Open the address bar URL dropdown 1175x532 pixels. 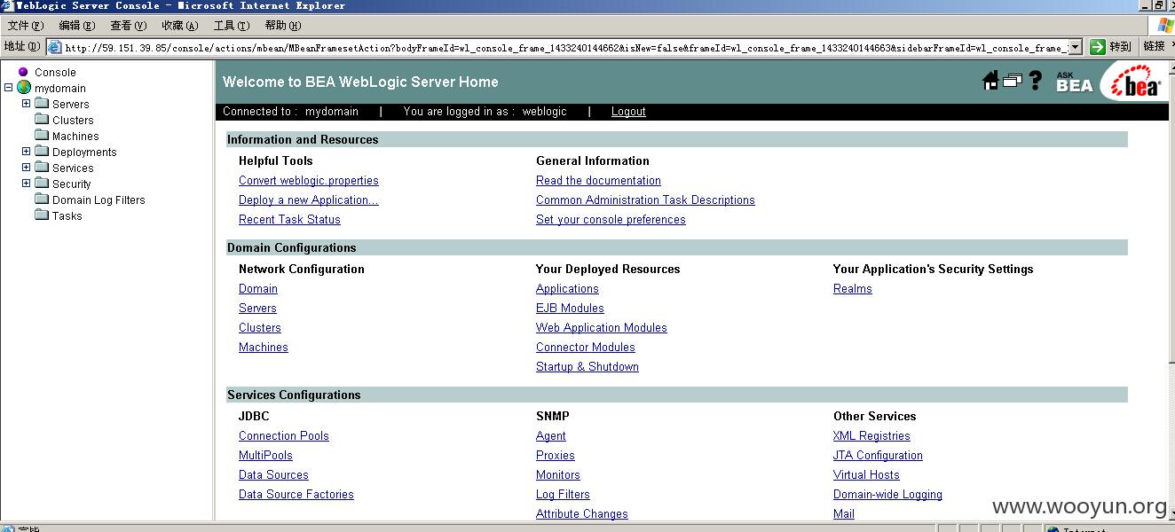tap(1075, 47)
